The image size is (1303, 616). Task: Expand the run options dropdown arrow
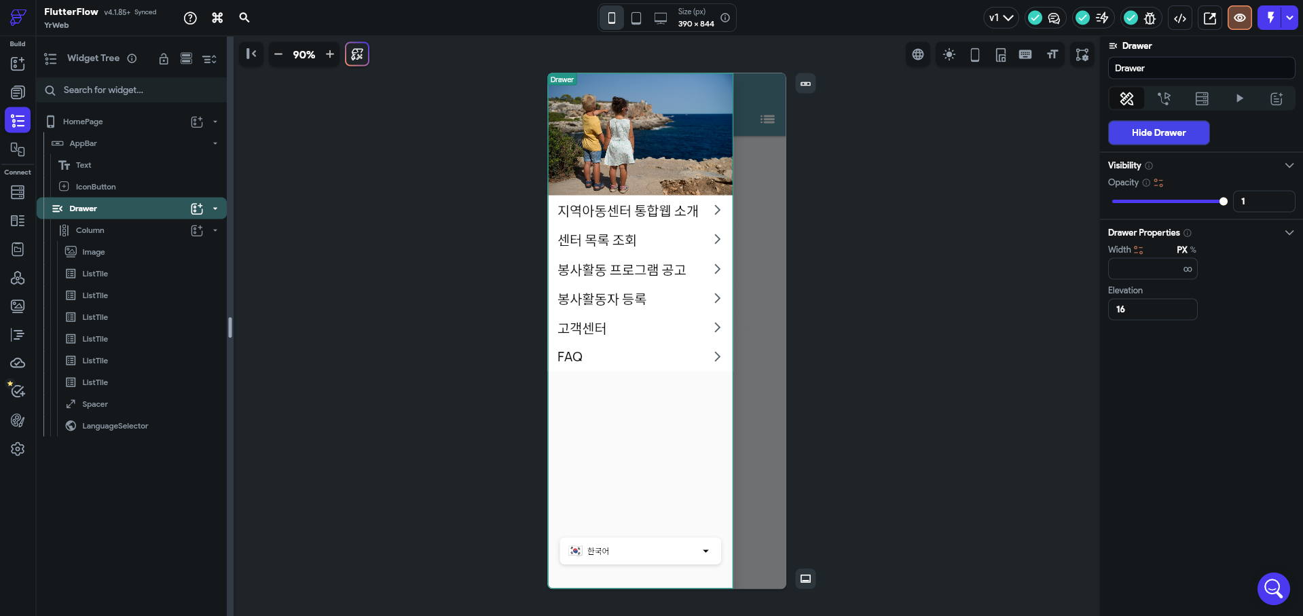click(1289, 18)
